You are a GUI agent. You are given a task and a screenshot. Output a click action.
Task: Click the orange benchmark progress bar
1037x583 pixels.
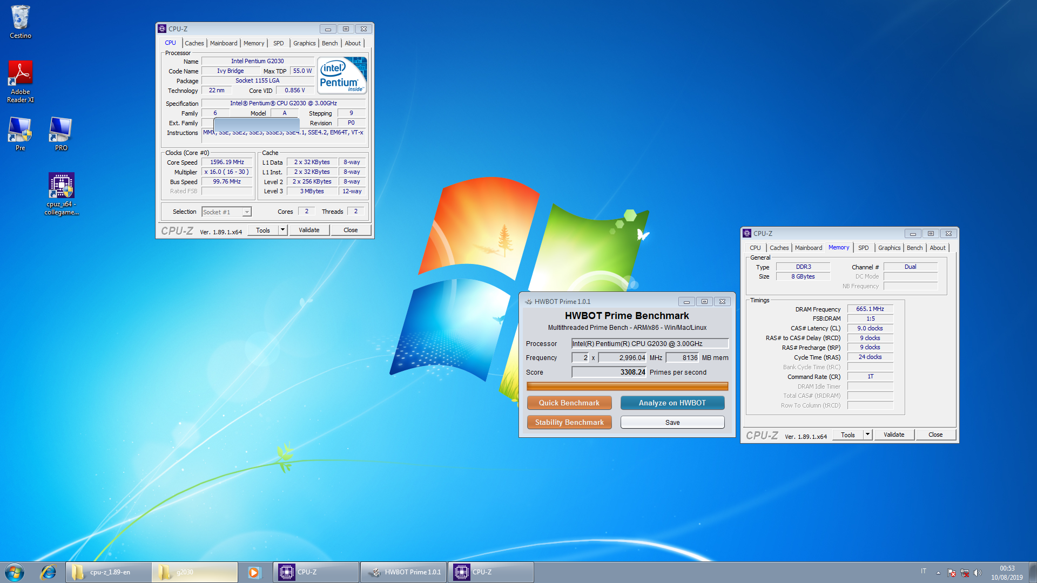click(627, 386)
